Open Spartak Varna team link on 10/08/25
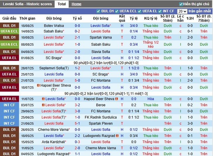Viewport: 213px width, 156px height. click(x=101, y=37)
